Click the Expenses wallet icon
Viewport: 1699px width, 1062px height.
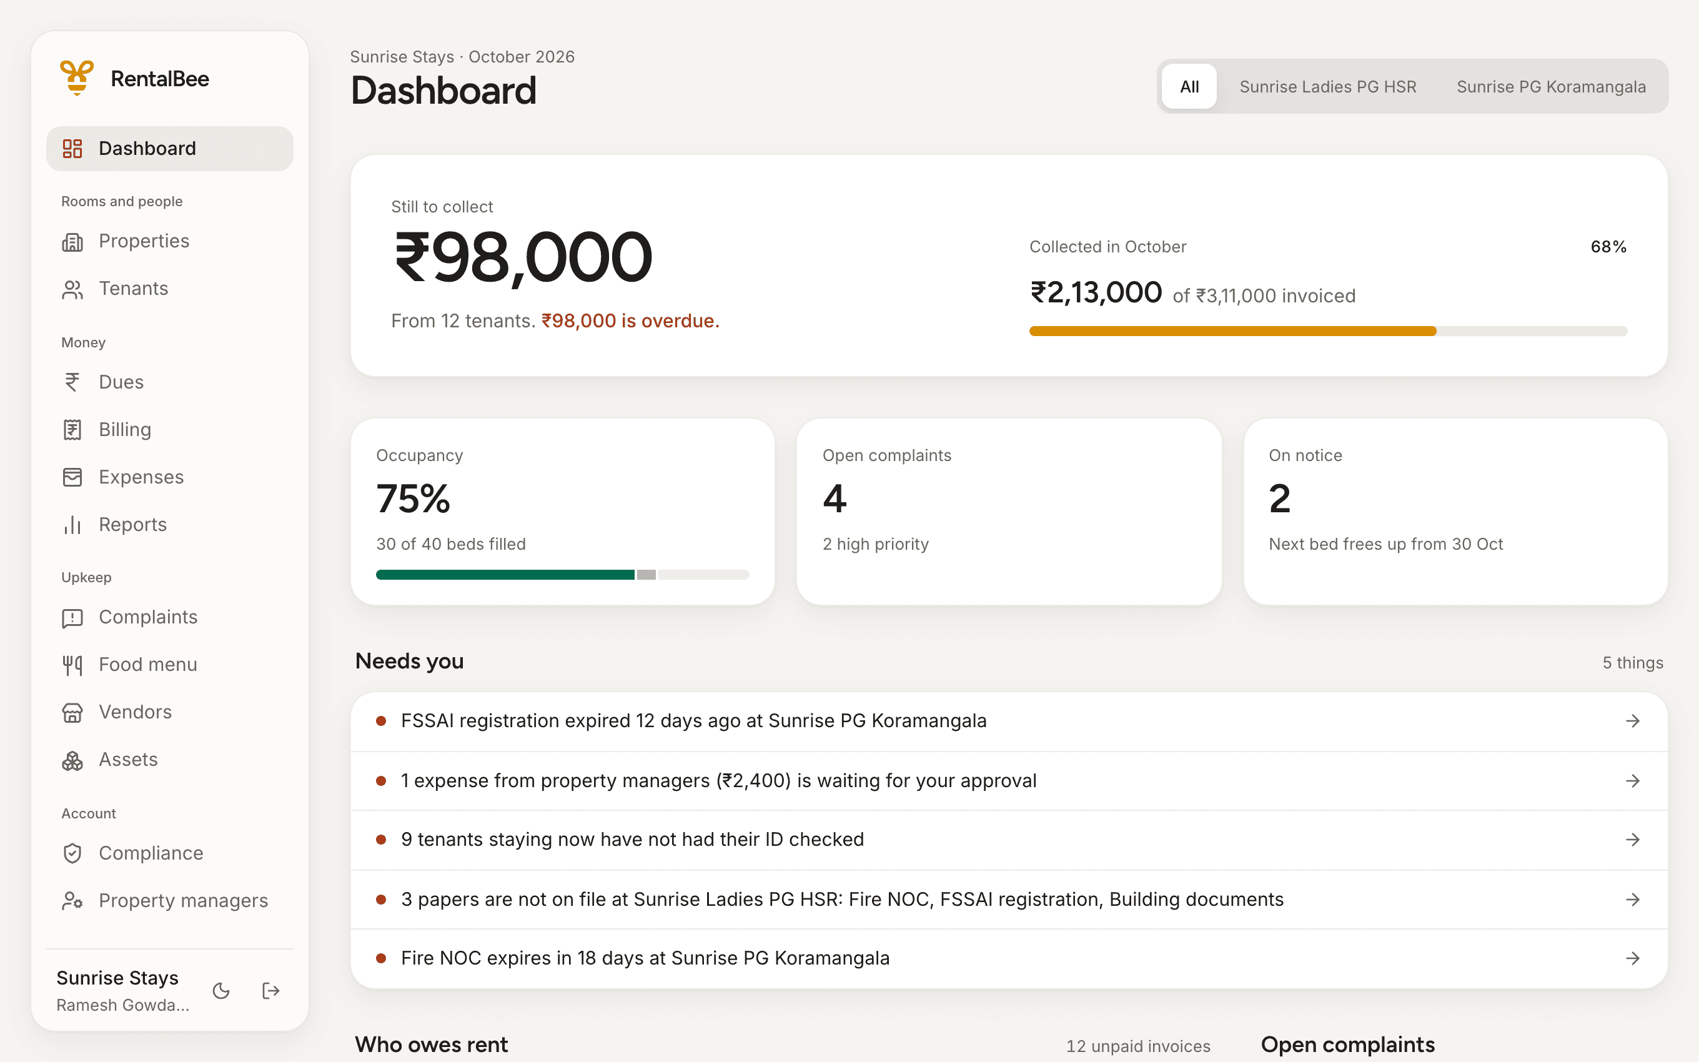click(72, 478)
